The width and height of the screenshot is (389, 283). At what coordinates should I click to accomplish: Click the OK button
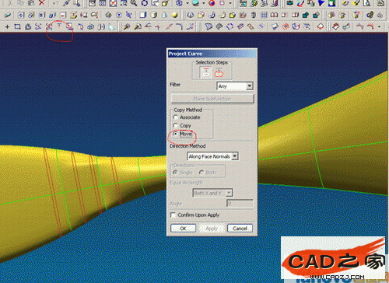[x=183, y=229]
